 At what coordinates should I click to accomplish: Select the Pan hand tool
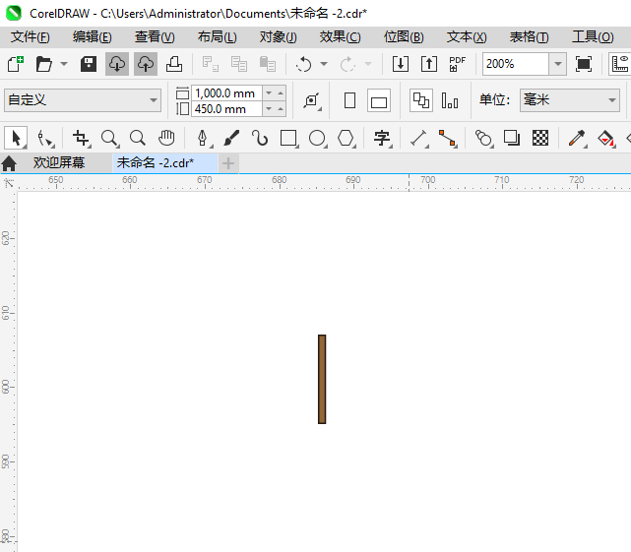click(166, 139)
